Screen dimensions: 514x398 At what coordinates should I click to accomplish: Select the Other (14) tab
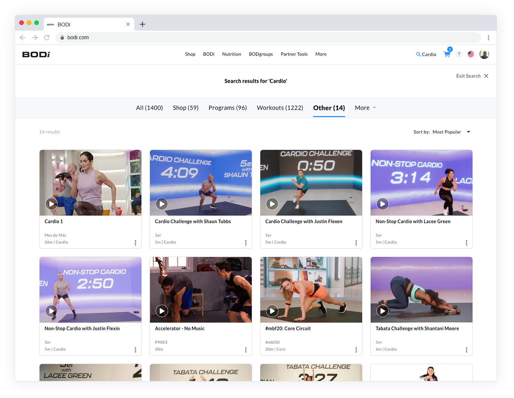329,108
